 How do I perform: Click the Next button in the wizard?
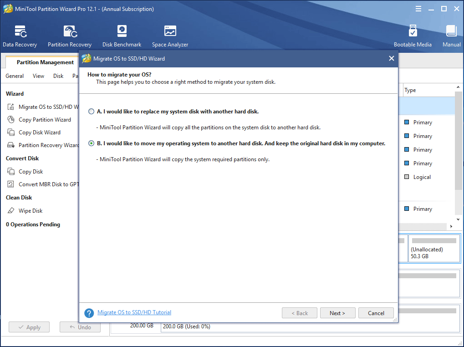pyautogui.click(x=337, y=313)
